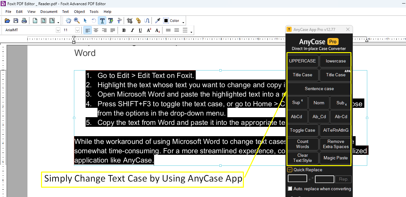Select the text flow connector tool
The height and width of the screenshot is (197, 406).
147,21
